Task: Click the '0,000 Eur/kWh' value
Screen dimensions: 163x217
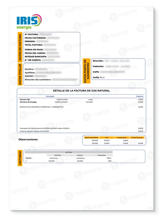Action: 61,102
